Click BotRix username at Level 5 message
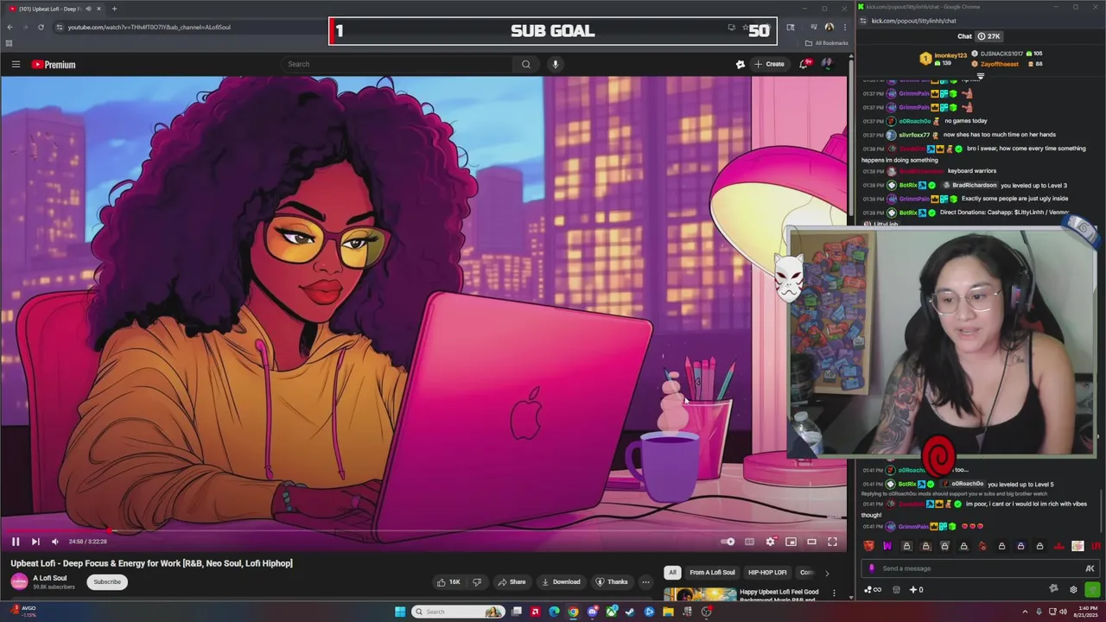This screenshot has width=1106, height=622. click(x=907, y=484)
